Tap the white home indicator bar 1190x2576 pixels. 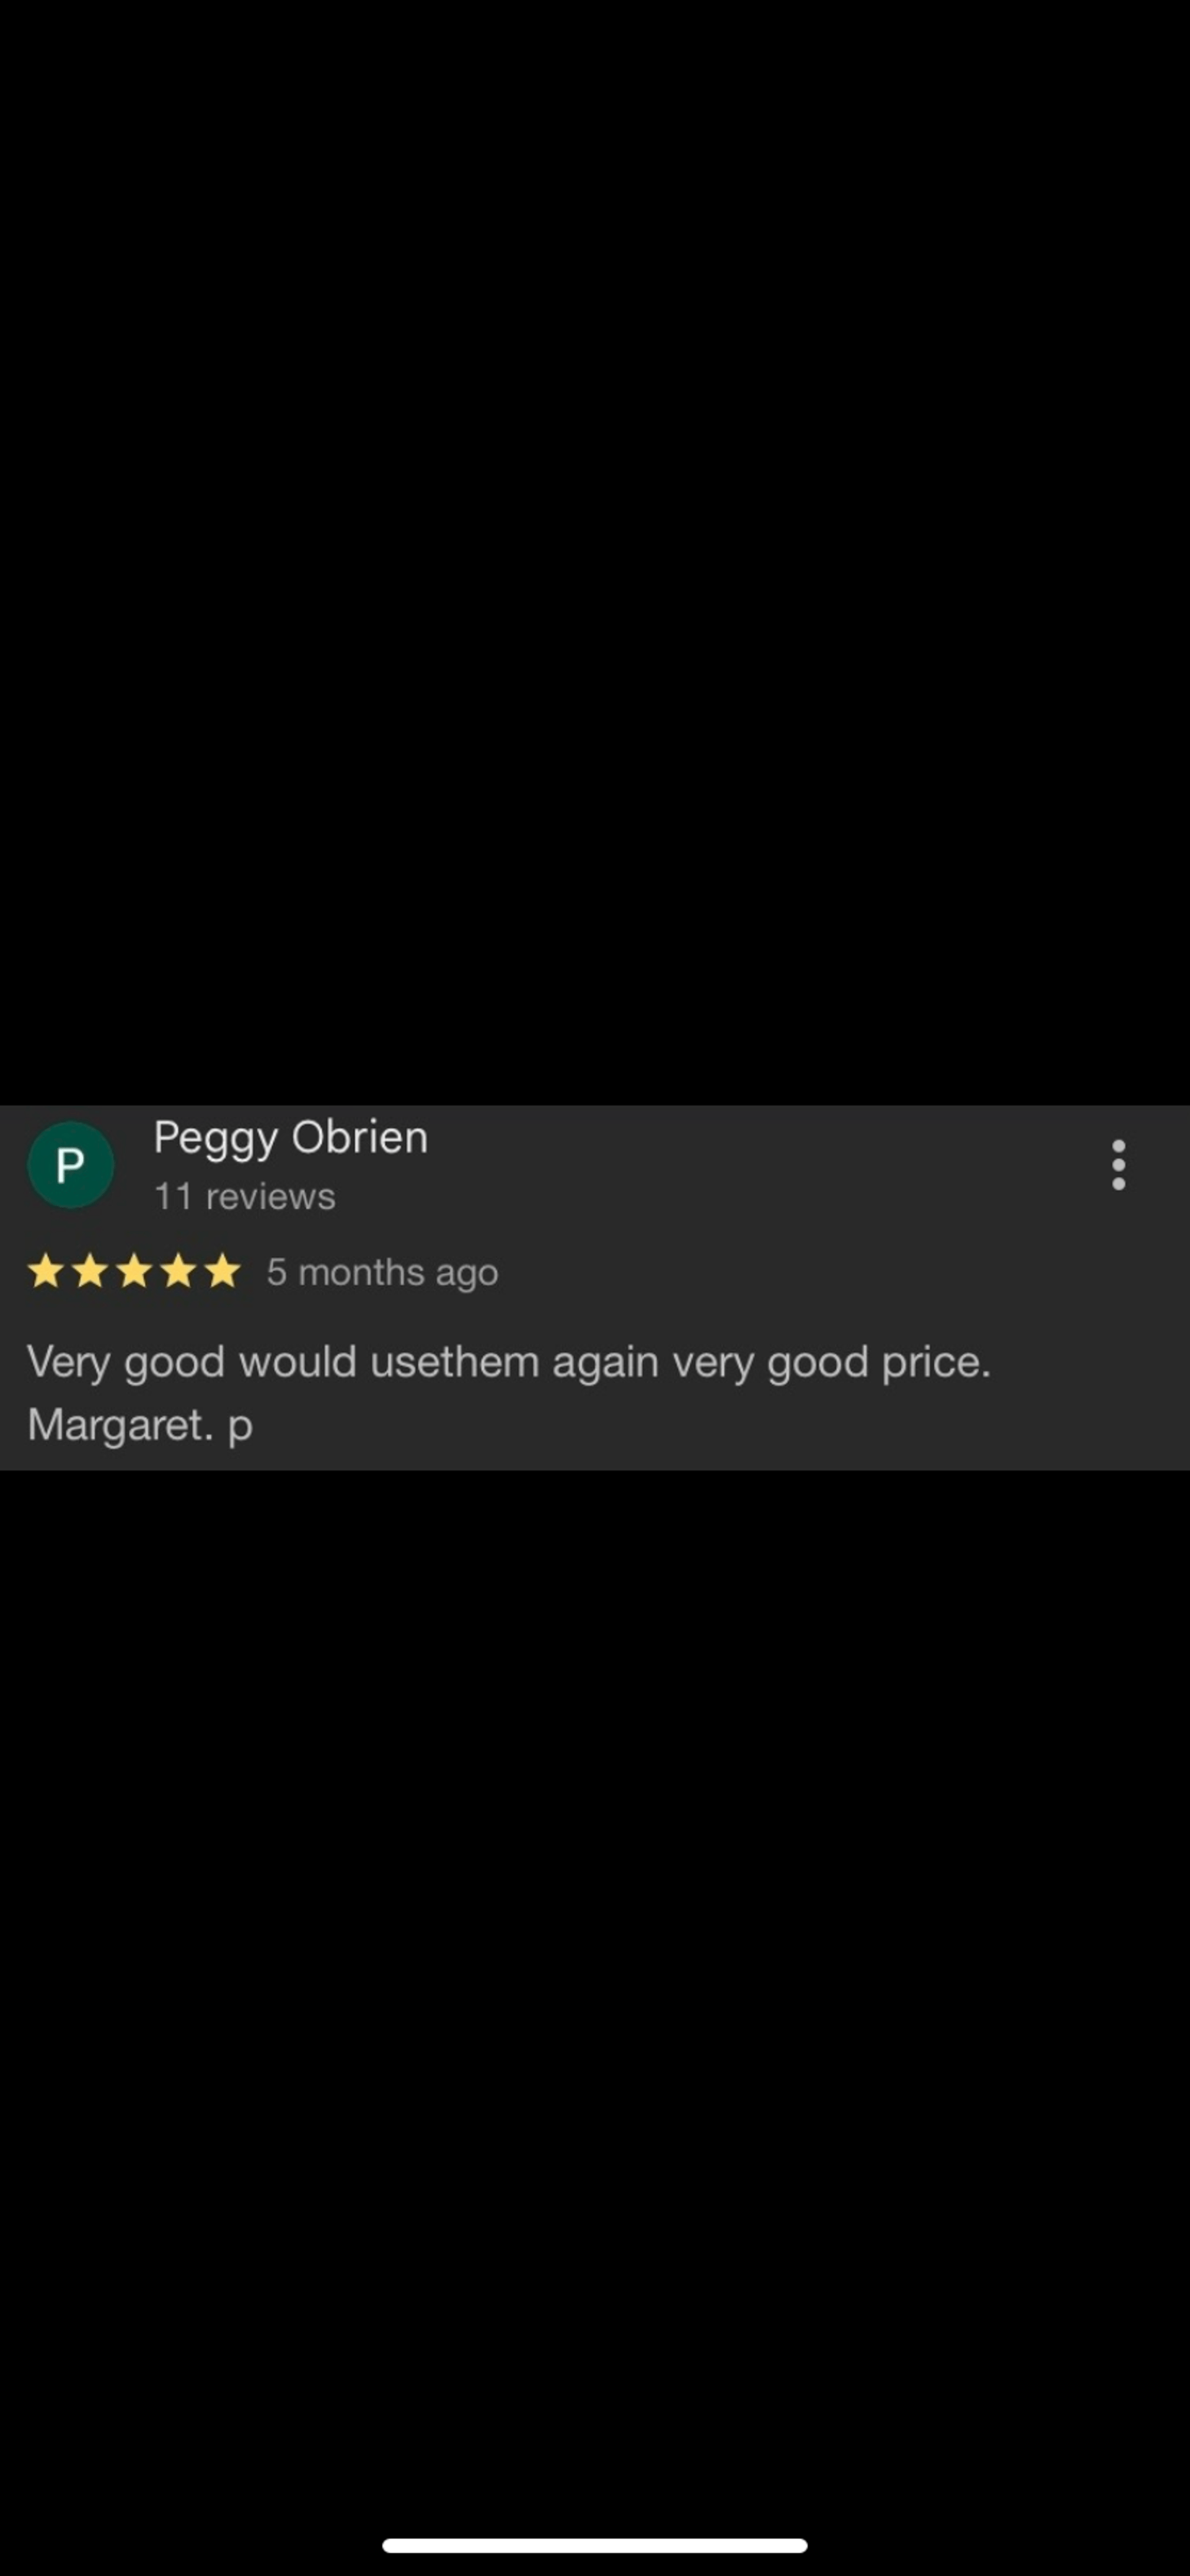(595, 2545)
